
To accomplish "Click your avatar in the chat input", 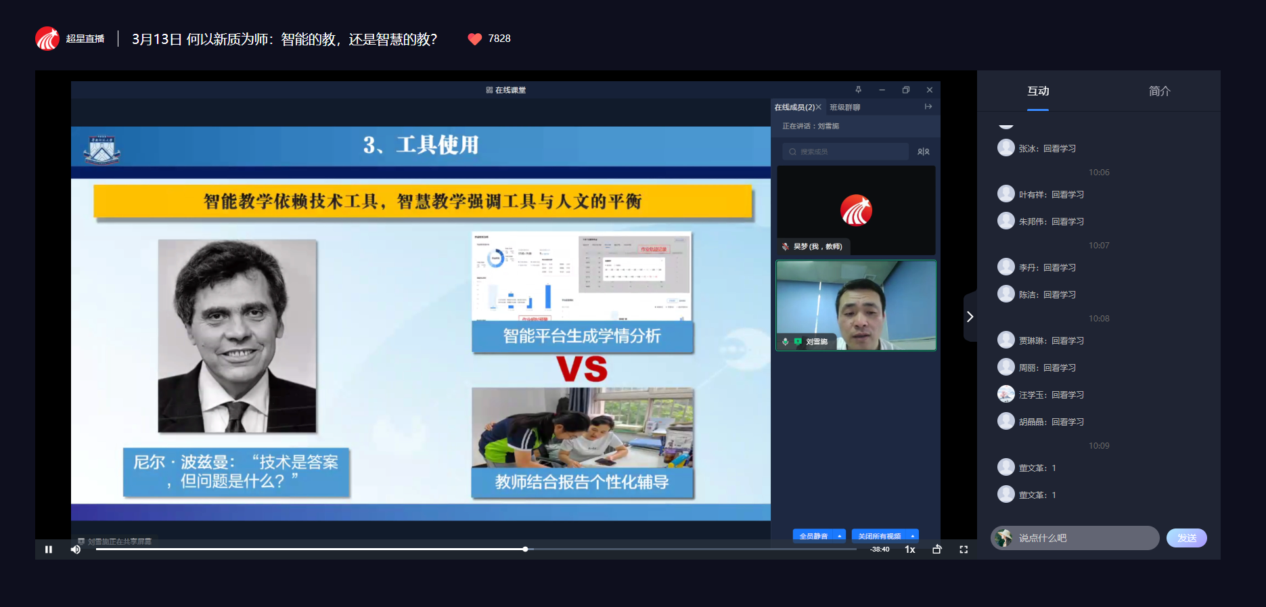I will 1004,538.
